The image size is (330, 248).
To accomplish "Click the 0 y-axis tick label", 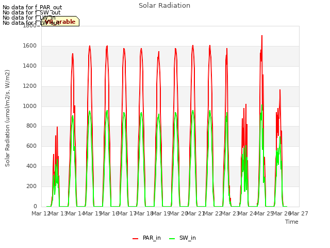I will point(35,206).
